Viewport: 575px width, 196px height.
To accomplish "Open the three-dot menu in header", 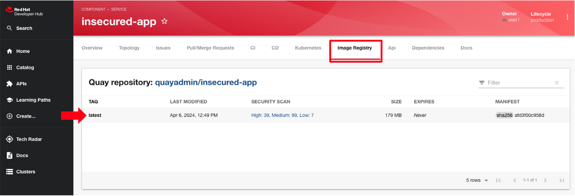I will coord(568,17).
